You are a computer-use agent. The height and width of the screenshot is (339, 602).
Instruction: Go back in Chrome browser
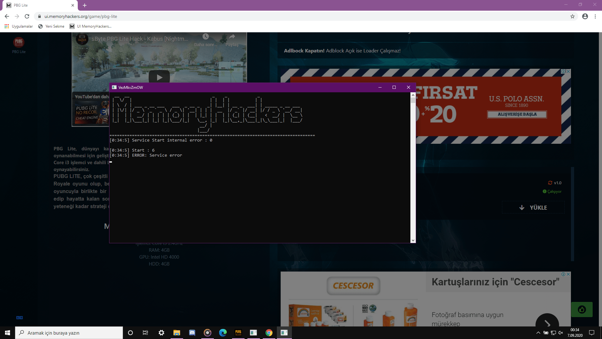click(x=7, y=16)
